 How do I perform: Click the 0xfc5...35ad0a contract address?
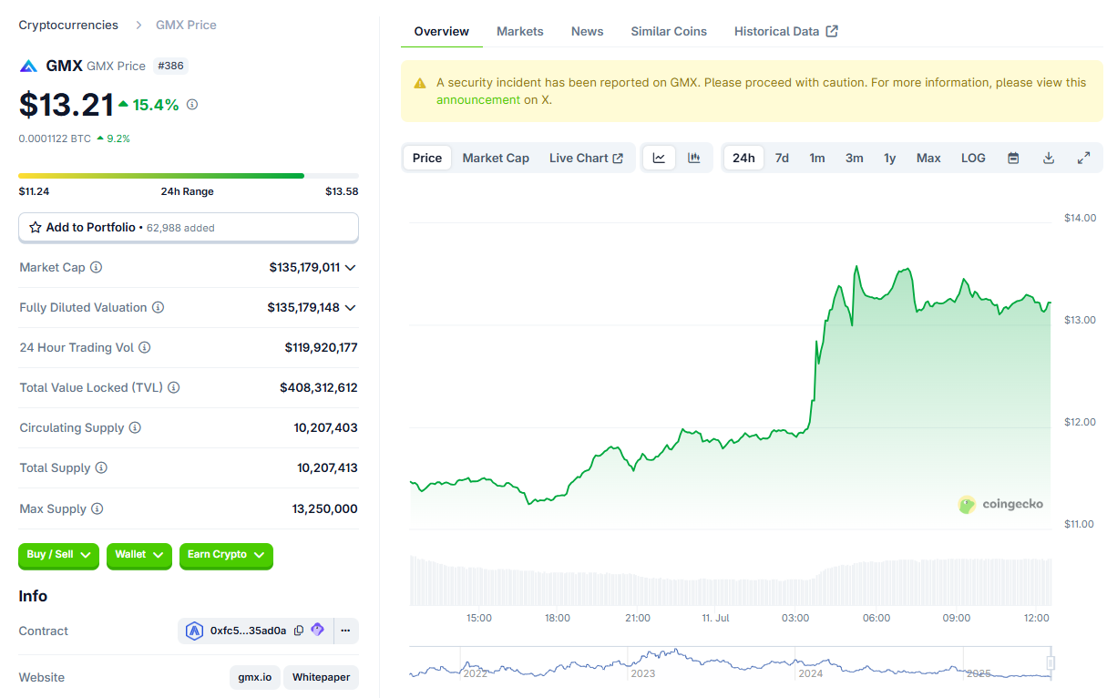[248, 631]
